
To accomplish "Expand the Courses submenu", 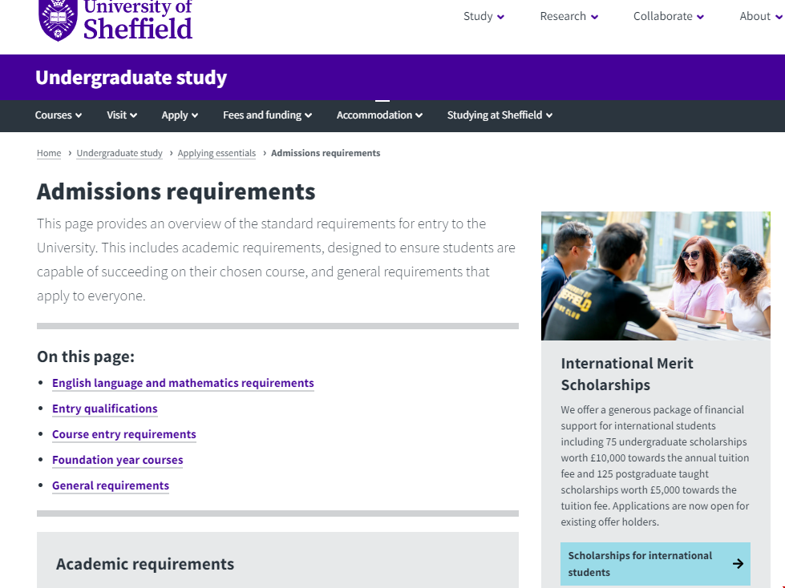I will (x=59, y=115).
